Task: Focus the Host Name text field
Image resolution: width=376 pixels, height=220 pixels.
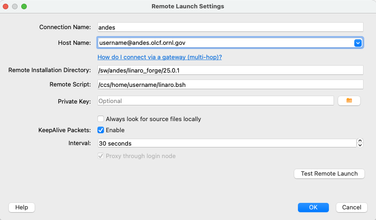Action: tap(224, 43)
